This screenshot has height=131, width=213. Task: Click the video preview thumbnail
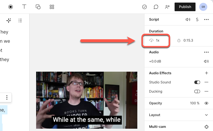click(87, 100)
